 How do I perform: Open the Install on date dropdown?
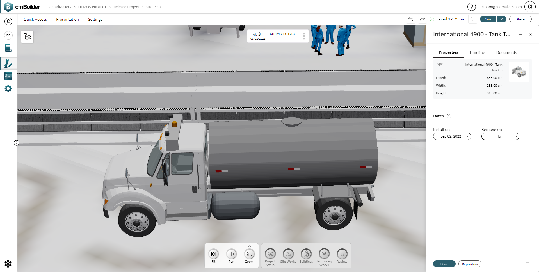point(452,136)
